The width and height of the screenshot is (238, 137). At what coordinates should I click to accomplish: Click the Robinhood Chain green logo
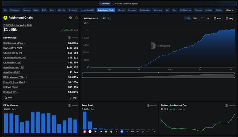coord(5,18)
